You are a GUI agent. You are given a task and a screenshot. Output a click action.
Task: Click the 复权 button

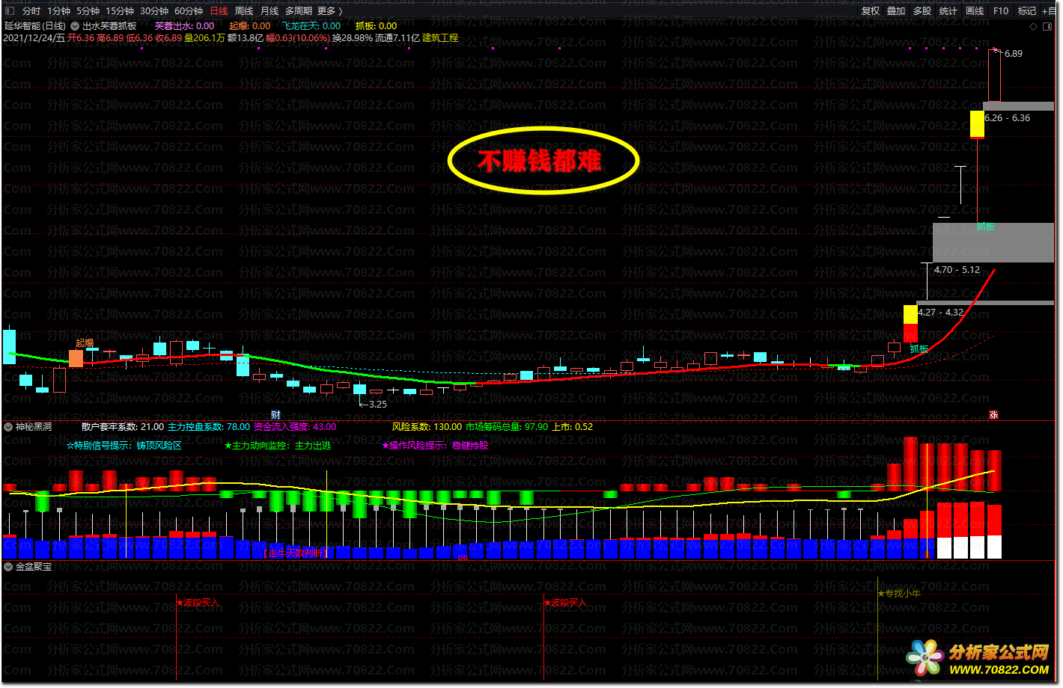point(871,11)
